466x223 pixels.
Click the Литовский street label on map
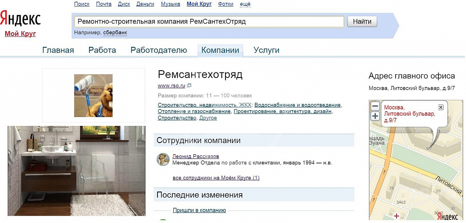click(448, 184)
